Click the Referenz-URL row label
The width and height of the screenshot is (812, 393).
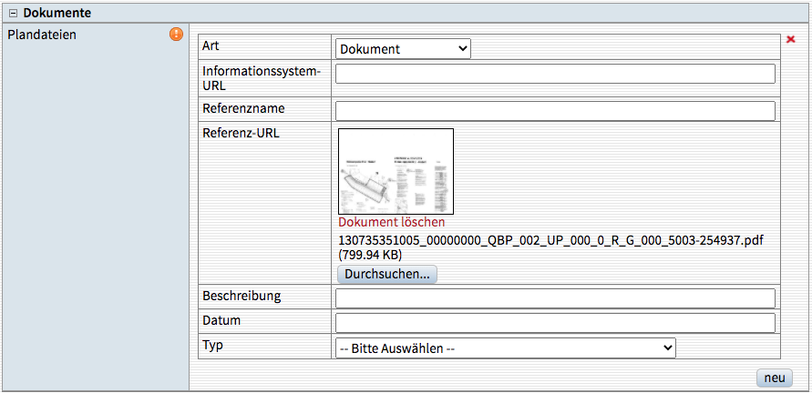(241, 133)
